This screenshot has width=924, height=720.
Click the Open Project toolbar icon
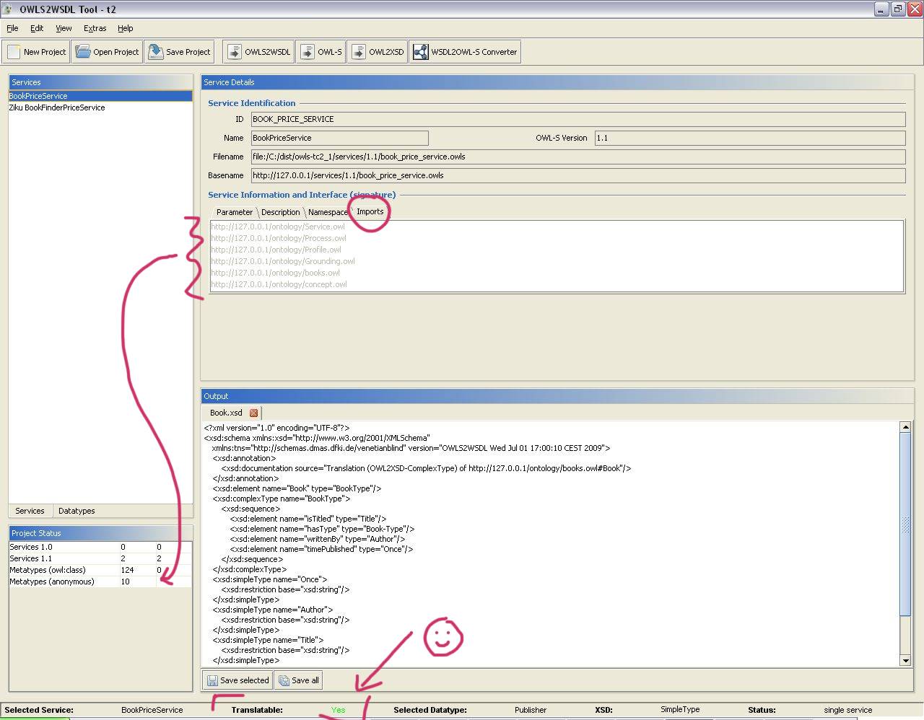click(x=82, y=51)
